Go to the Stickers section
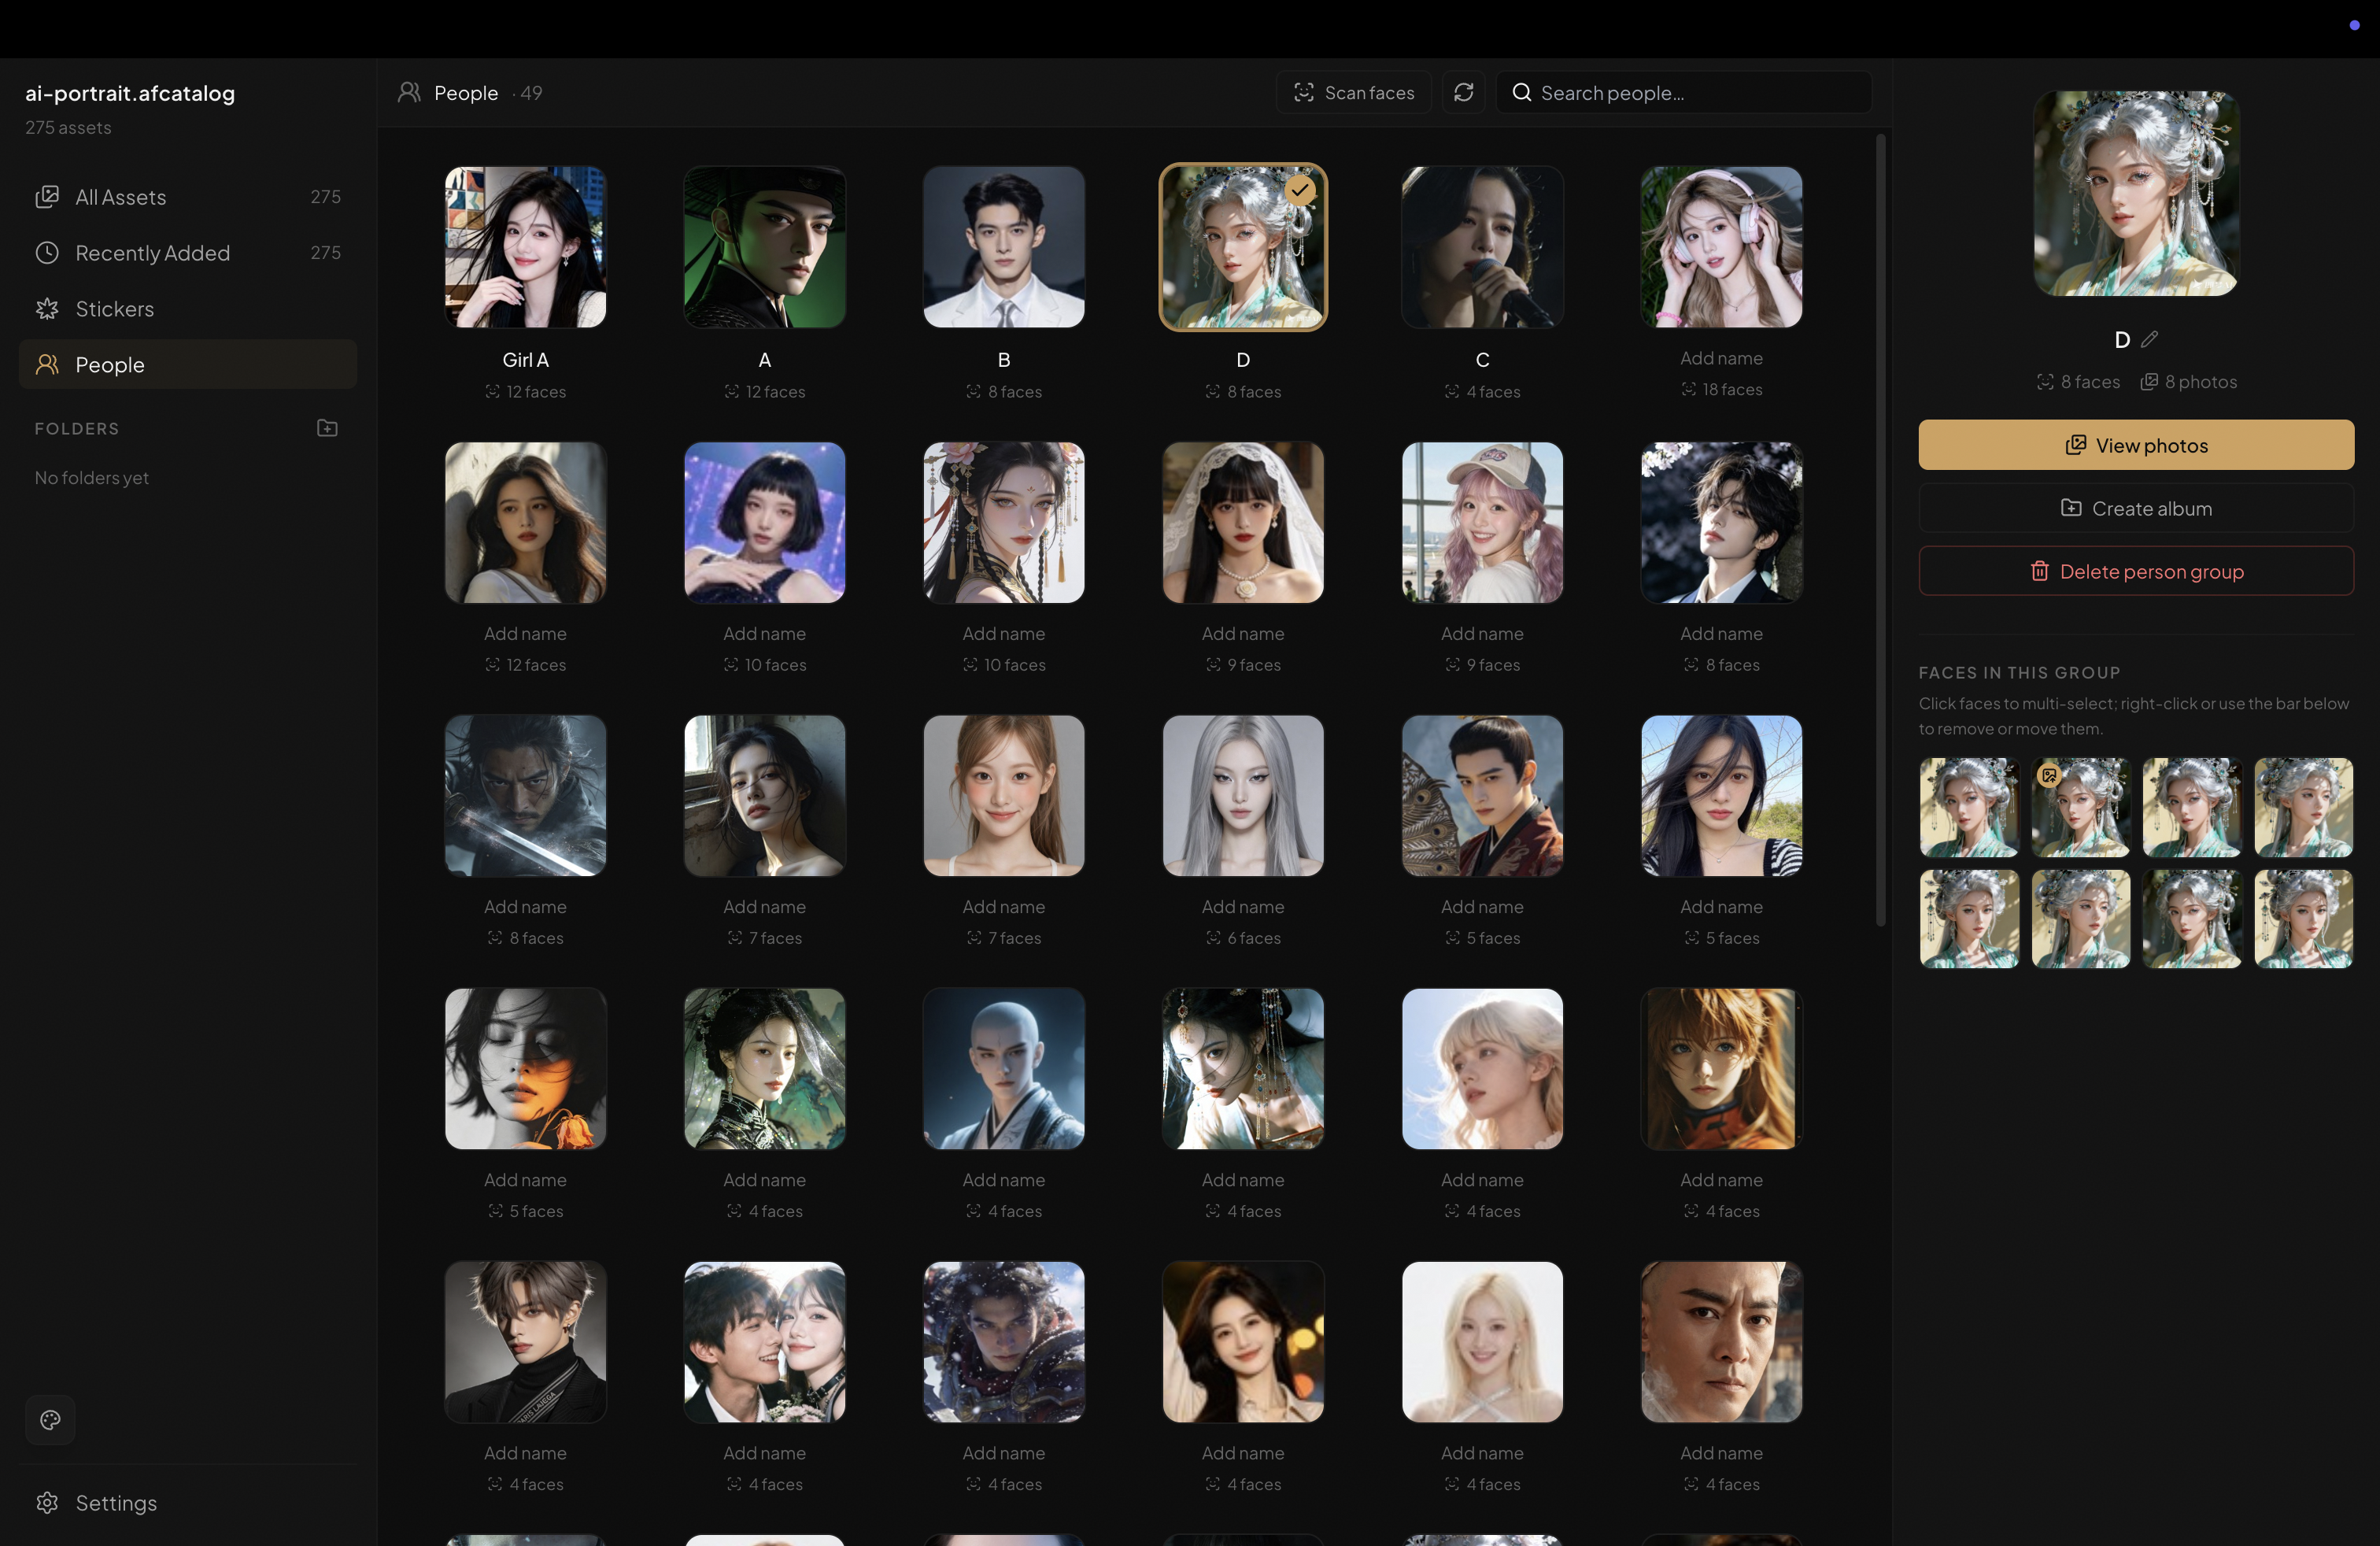The height and width of the screenshot is (1546, 2380). (x=188, y=308)
